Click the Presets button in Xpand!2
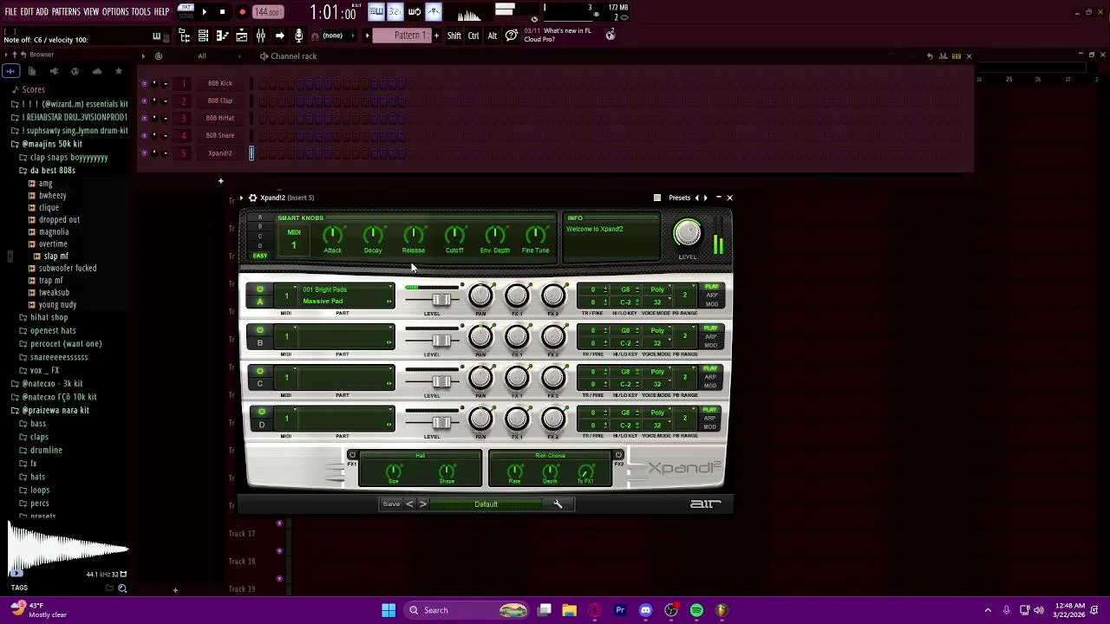The width and height of the screenshot is (1110, 624). 679,198
